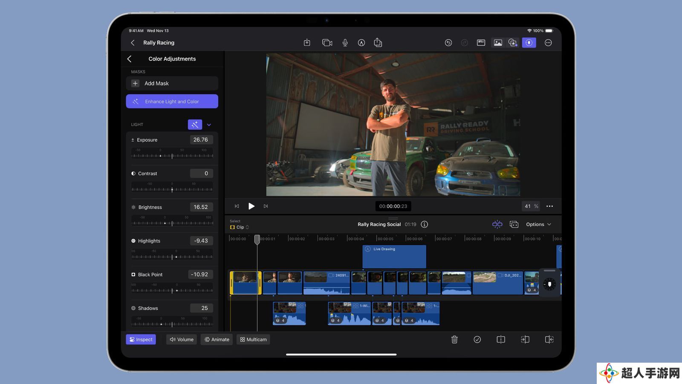Adjust the Exposure slider
This screenshot has width=682, height=384.
click(x=172, y=154)
